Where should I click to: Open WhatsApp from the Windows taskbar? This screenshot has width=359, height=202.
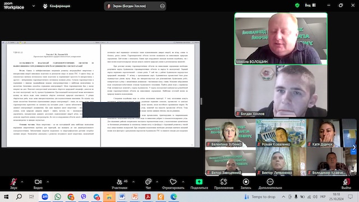tap(58, 197)
